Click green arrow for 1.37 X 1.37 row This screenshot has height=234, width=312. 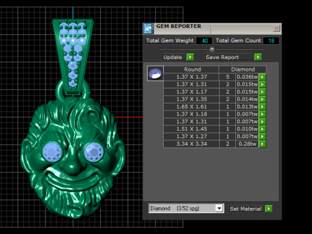coord(262,77)
